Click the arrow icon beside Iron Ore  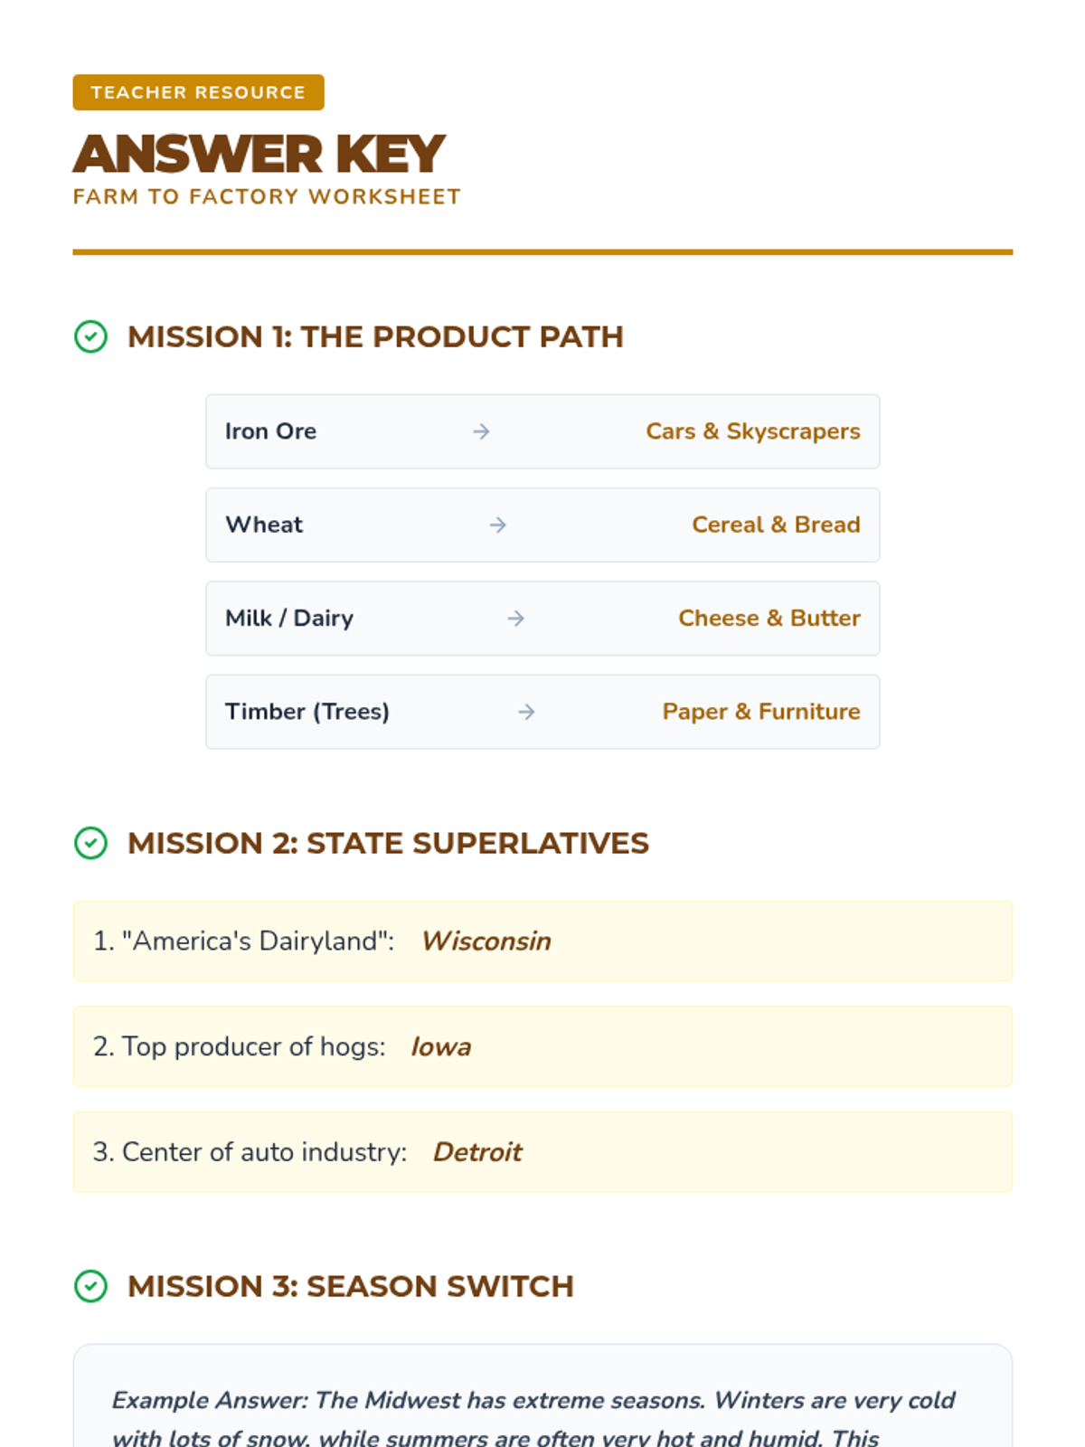481,431
